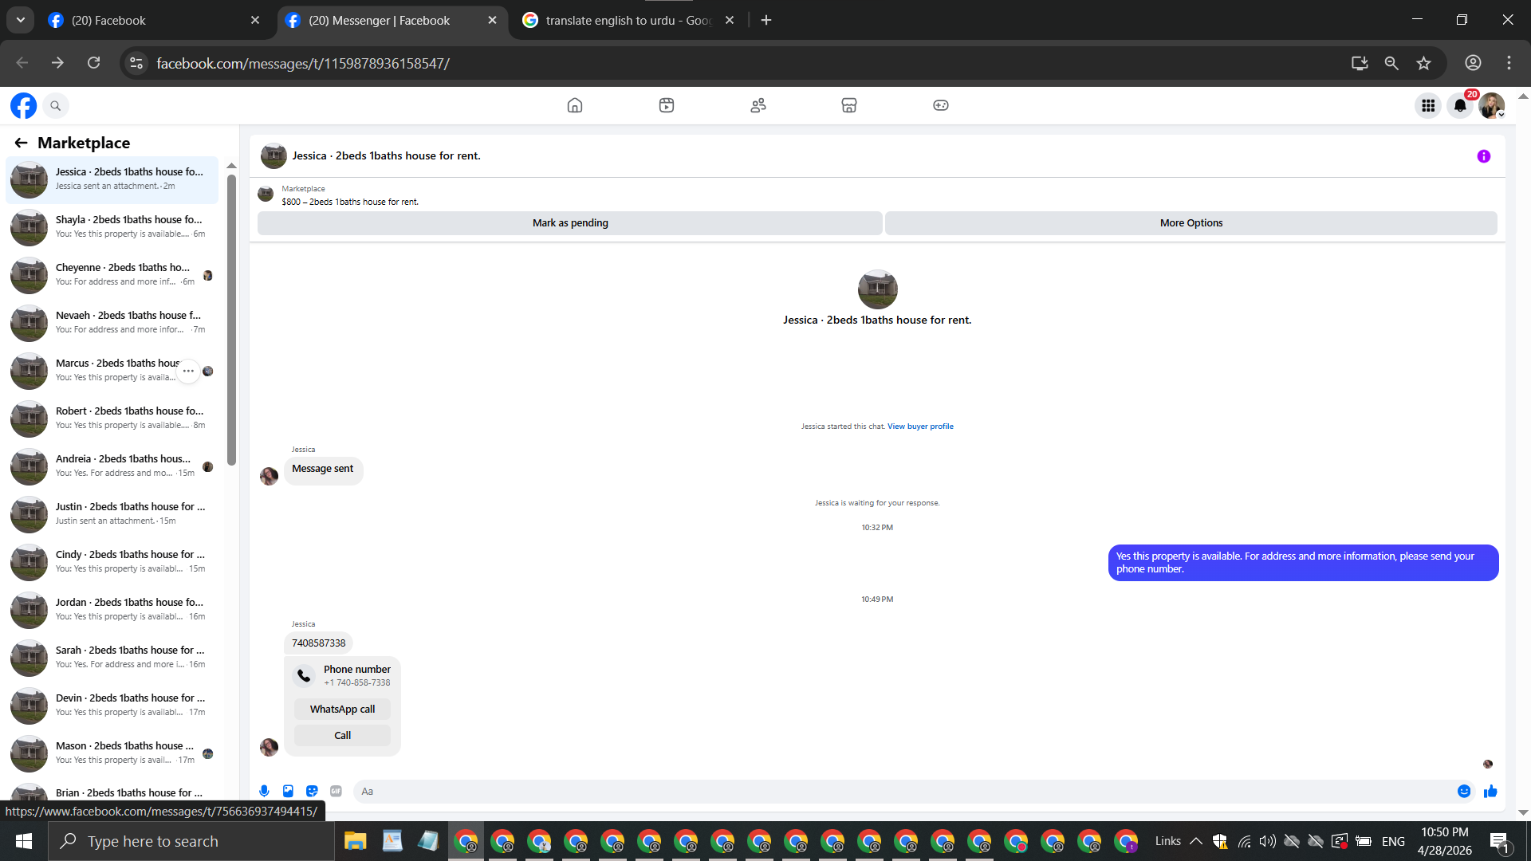
Task: Open the account profile picture menu
Action: 1491,105
